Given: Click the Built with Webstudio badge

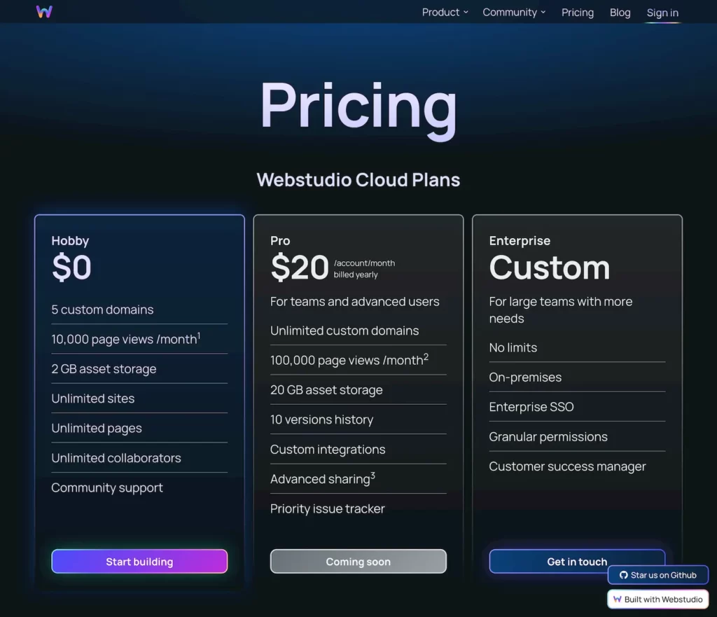Looking at the screenshot, I should click(657, 599).
